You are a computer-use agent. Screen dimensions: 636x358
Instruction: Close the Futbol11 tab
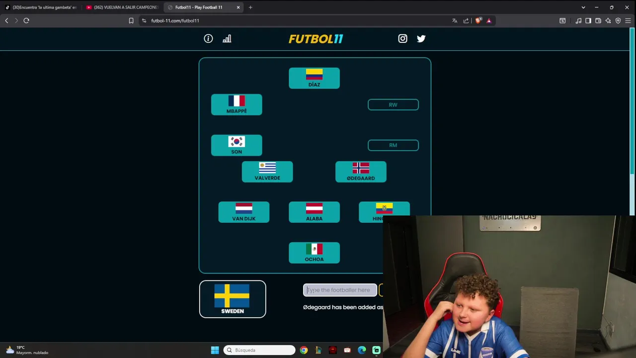(x=238, y=7)
